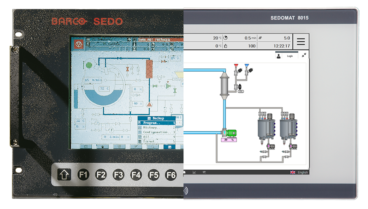The image size is (368, 209).
Task: Click the # 5.0 step value
Action: coord(287,38)
